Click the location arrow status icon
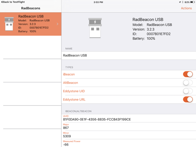 tap(180, 2)
